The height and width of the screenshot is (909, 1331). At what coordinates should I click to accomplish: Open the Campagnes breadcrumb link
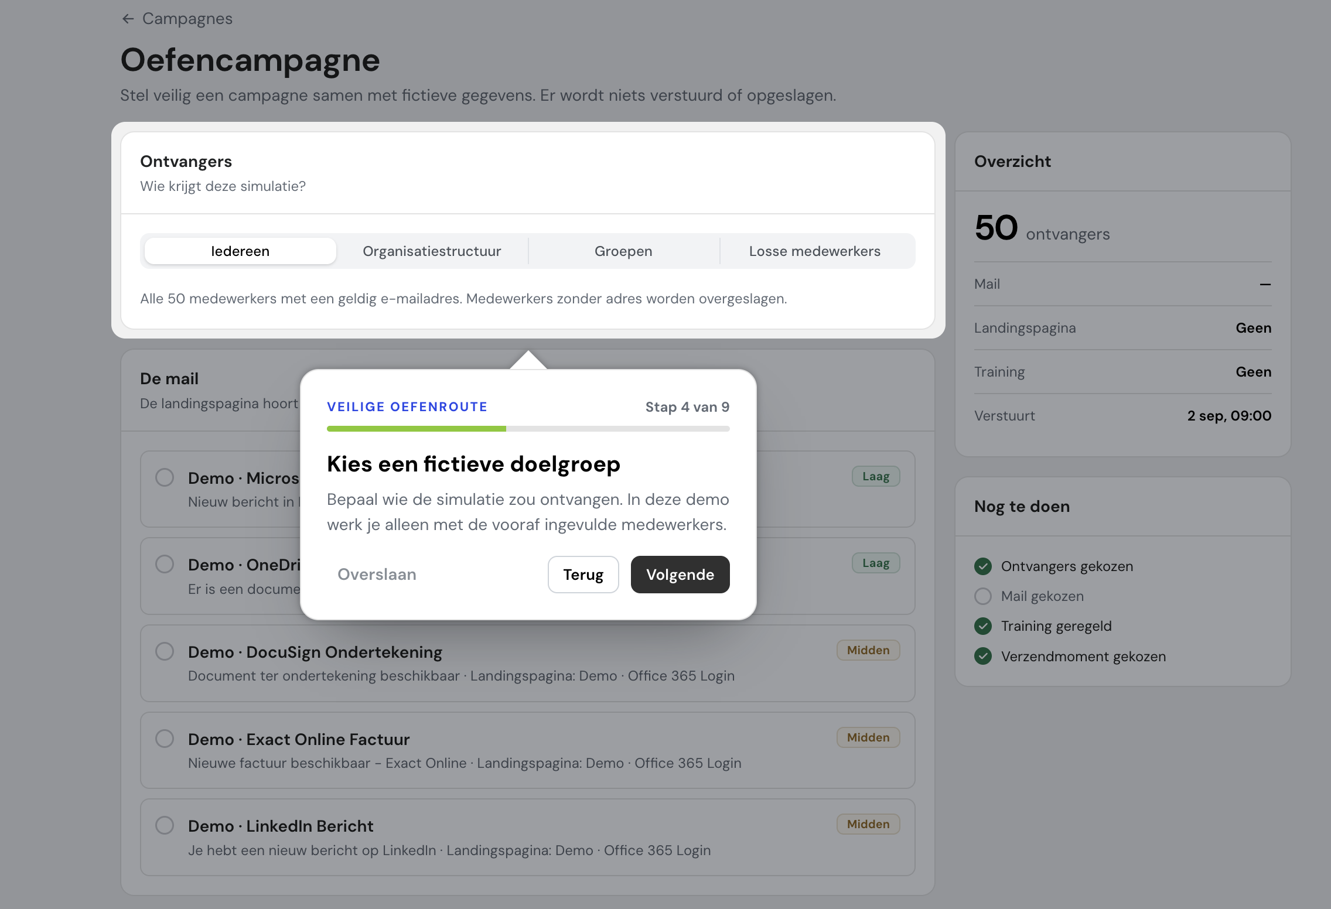pos(187,19)
